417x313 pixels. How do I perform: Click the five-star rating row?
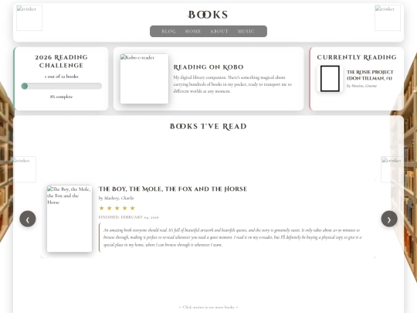pos(117,208)
